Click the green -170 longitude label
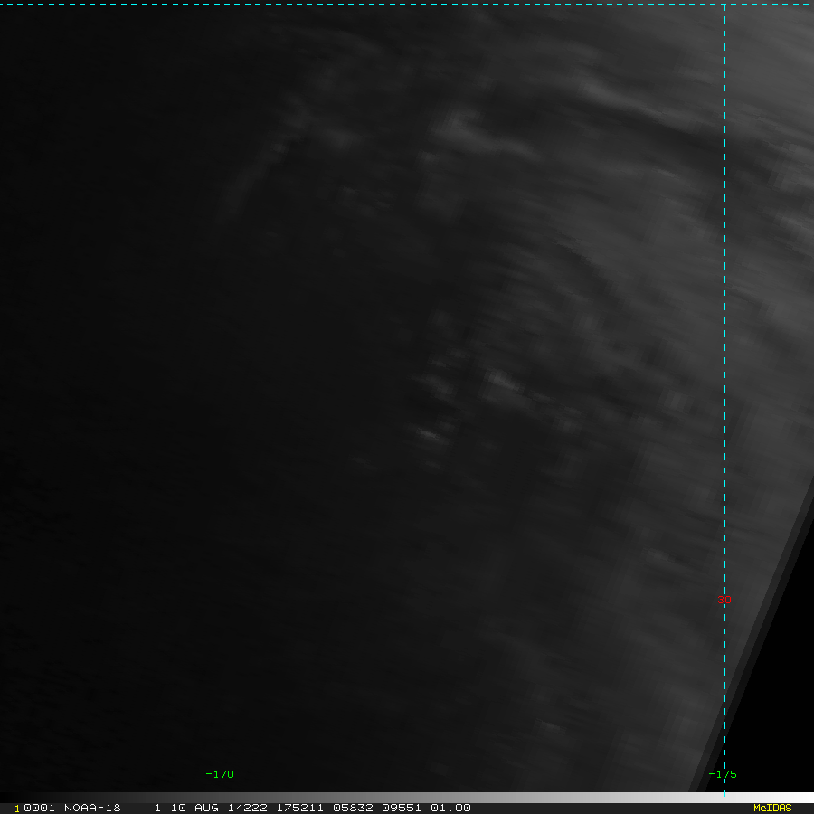This screenshot has height=814, width=814. 220,774
